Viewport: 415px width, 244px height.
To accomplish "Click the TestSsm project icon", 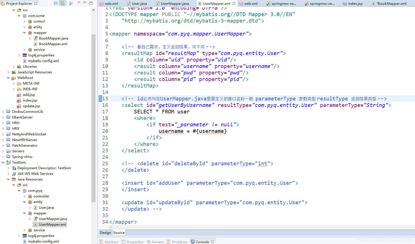I will coord(8,162).
